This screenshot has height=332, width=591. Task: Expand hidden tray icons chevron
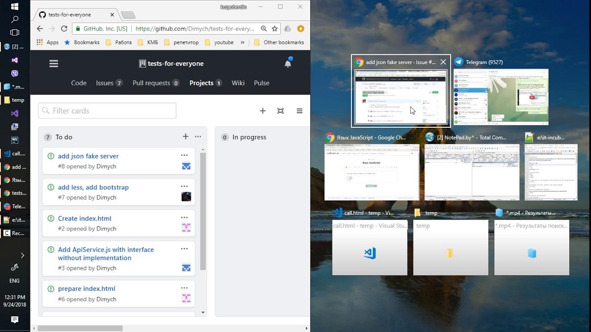(x=22, y=255)
